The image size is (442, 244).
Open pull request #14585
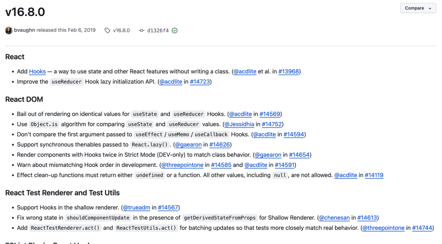pos(221,165)
